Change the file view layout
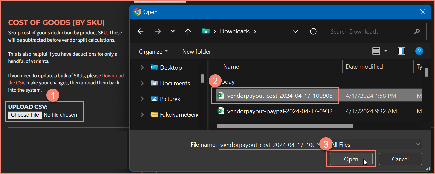 (x=376, y=51)
